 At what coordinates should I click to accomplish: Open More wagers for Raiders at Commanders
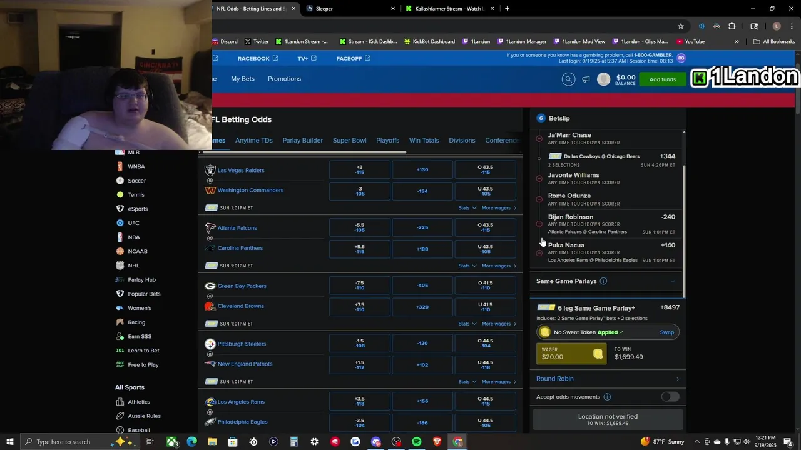(499, 208)
